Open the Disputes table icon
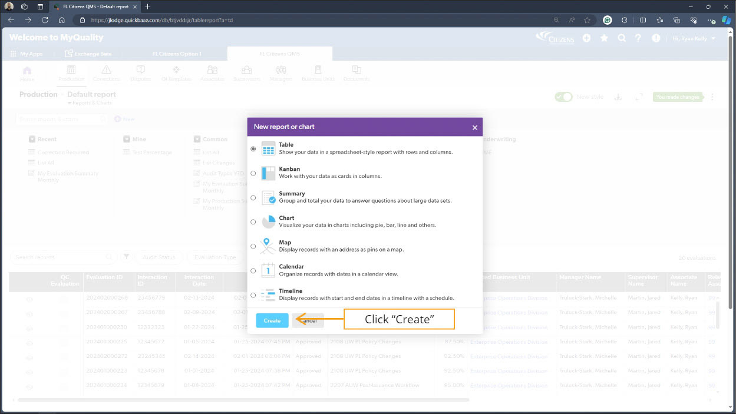The width and height of the screenshot is (736, 414). tap(140, 70)
